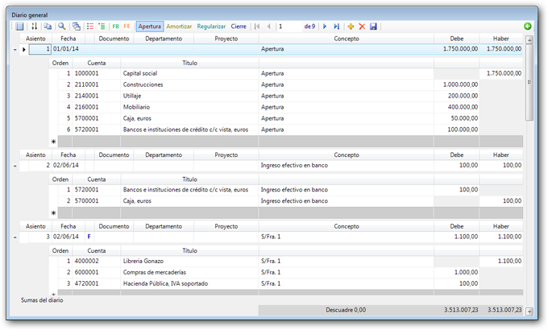Screen dimensions: 548x330
Task: Delete entry with the red X icon
Action: pos(362,27)
